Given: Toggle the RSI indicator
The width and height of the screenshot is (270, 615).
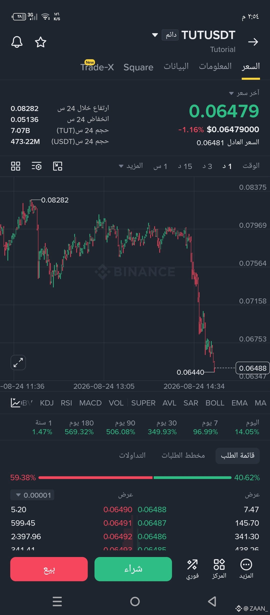Looking at the screenshot, I should 66,403.
